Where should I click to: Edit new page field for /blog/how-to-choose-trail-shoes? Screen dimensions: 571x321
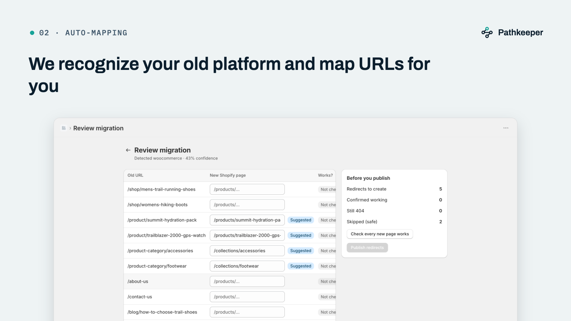pos(247,312)
